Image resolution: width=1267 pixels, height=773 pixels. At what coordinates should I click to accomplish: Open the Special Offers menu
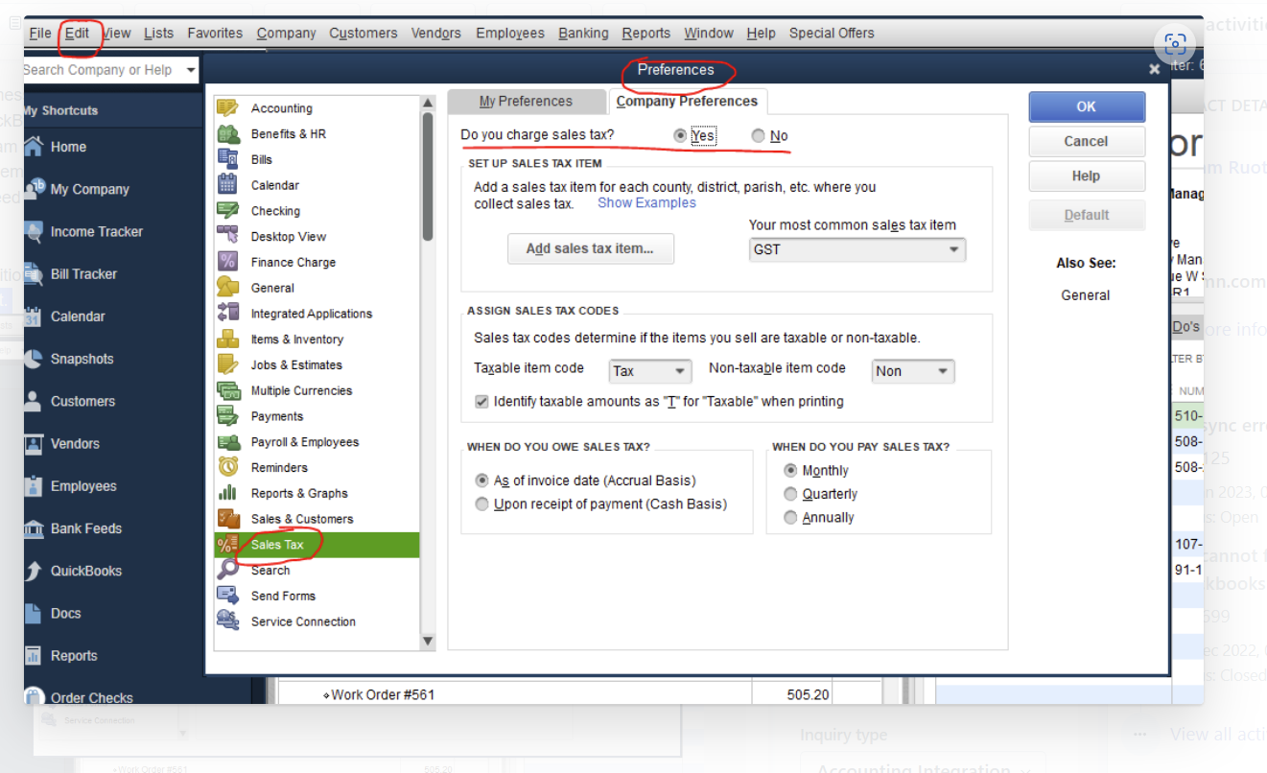[x=832, y=33]
